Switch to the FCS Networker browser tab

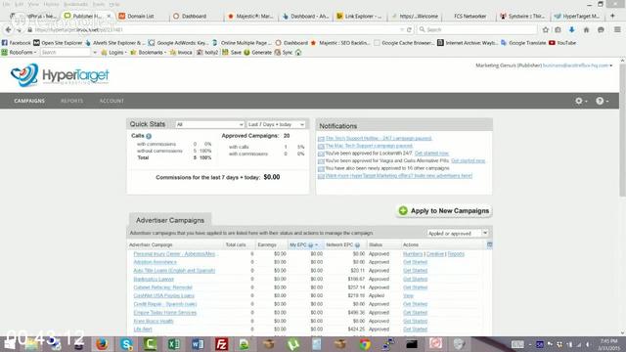pyautogui.click(x=469, y=16)
